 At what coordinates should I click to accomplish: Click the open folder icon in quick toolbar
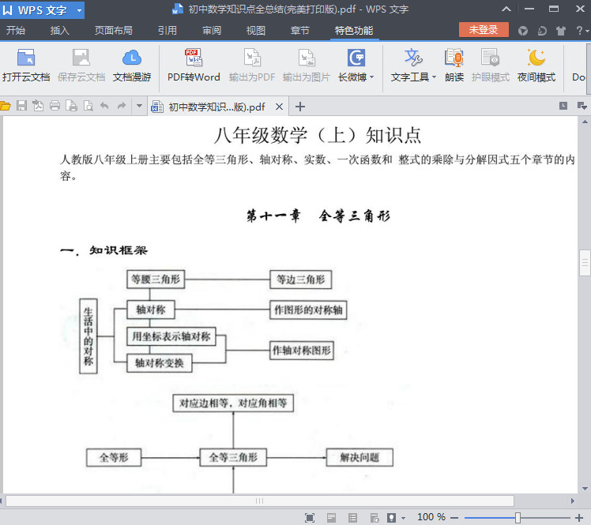pos(5,107)
